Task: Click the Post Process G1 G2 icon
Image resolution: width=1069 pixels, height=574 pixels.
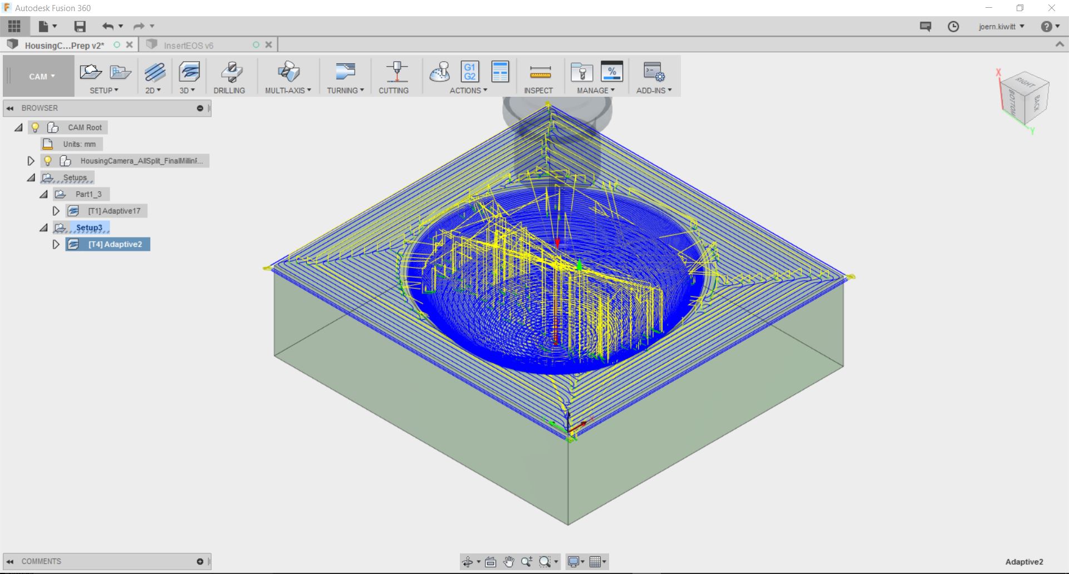Action: point(469,72)
